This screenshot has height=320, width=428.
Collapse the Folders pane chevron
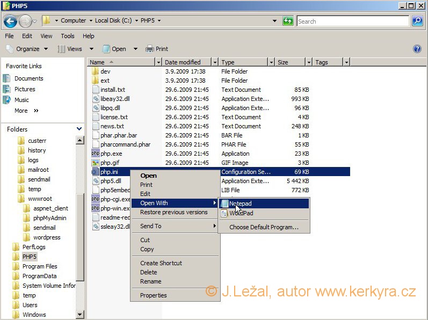point(79,129)
